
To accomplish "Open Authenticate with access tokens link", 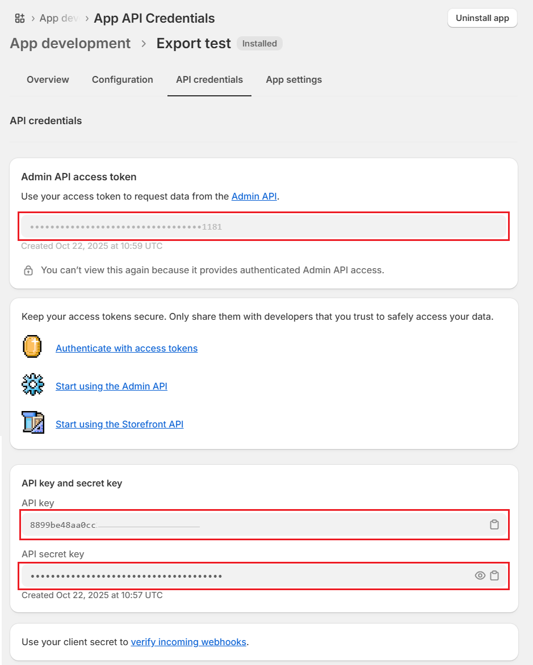I will point(127,349).
